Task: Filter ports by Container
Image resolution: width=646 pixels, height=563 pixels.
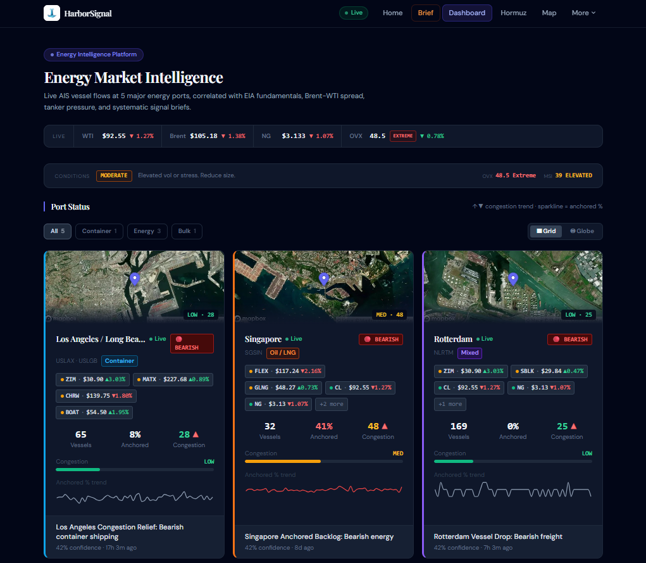Action: click(99, 231)
